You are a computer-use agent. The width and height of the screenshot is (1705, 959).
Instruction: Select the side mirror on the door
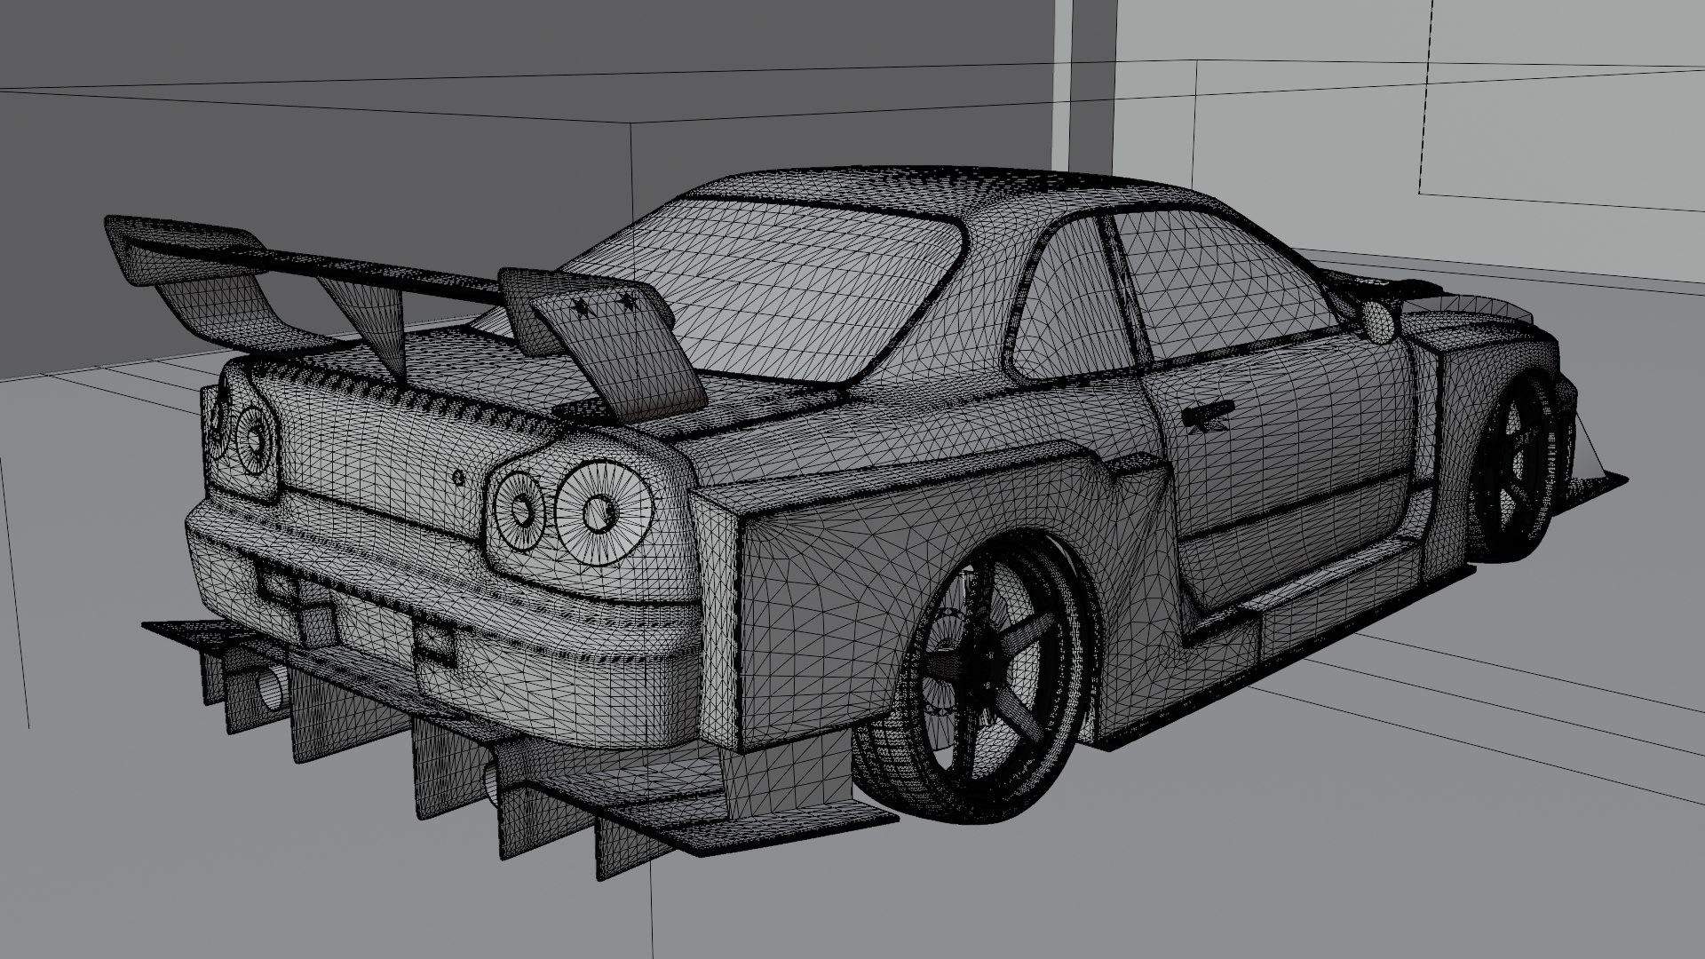pos(1379,322)
